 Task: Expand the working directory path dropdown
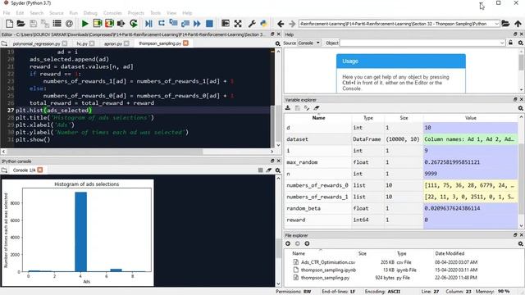(496, 24)
